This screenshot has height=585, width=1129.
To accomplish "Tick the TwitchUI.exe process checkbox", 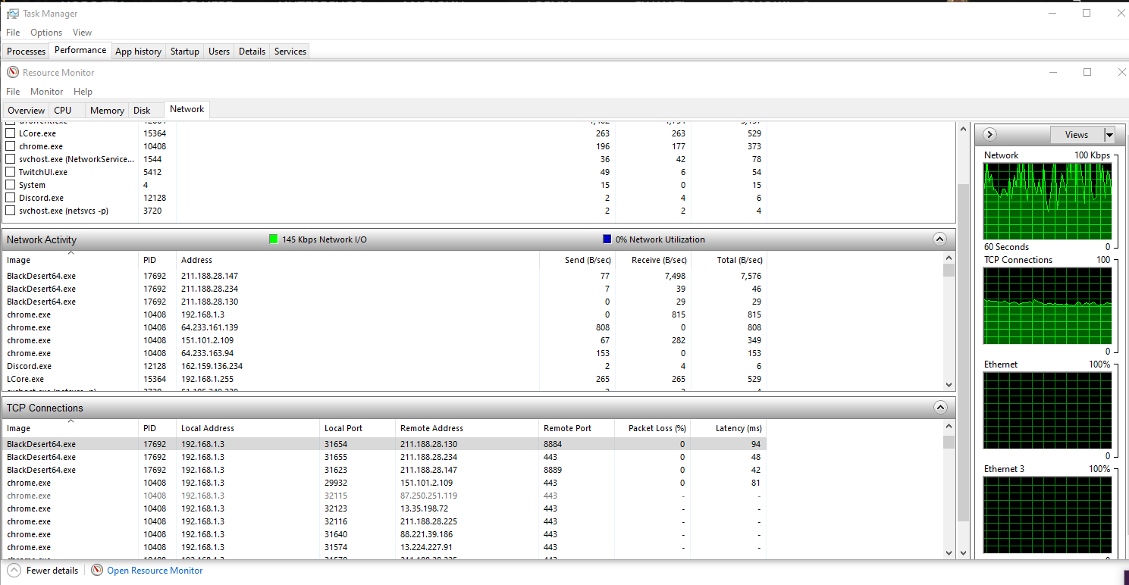I will click(11, 172).
